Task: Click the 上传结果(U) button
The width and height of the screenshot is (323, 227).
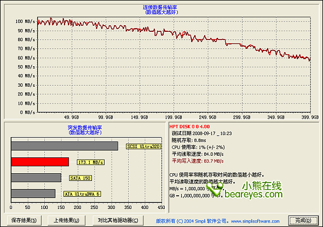Action: pos(66,220)
